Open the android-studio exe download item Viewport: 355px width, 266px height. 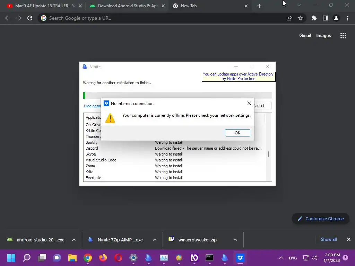tap(36, 240)
